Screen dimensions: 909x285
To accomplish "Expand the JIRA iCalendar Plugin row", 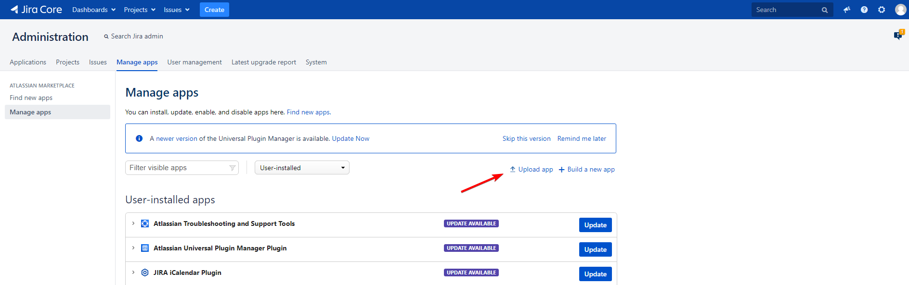I will (x=133, y=273).
